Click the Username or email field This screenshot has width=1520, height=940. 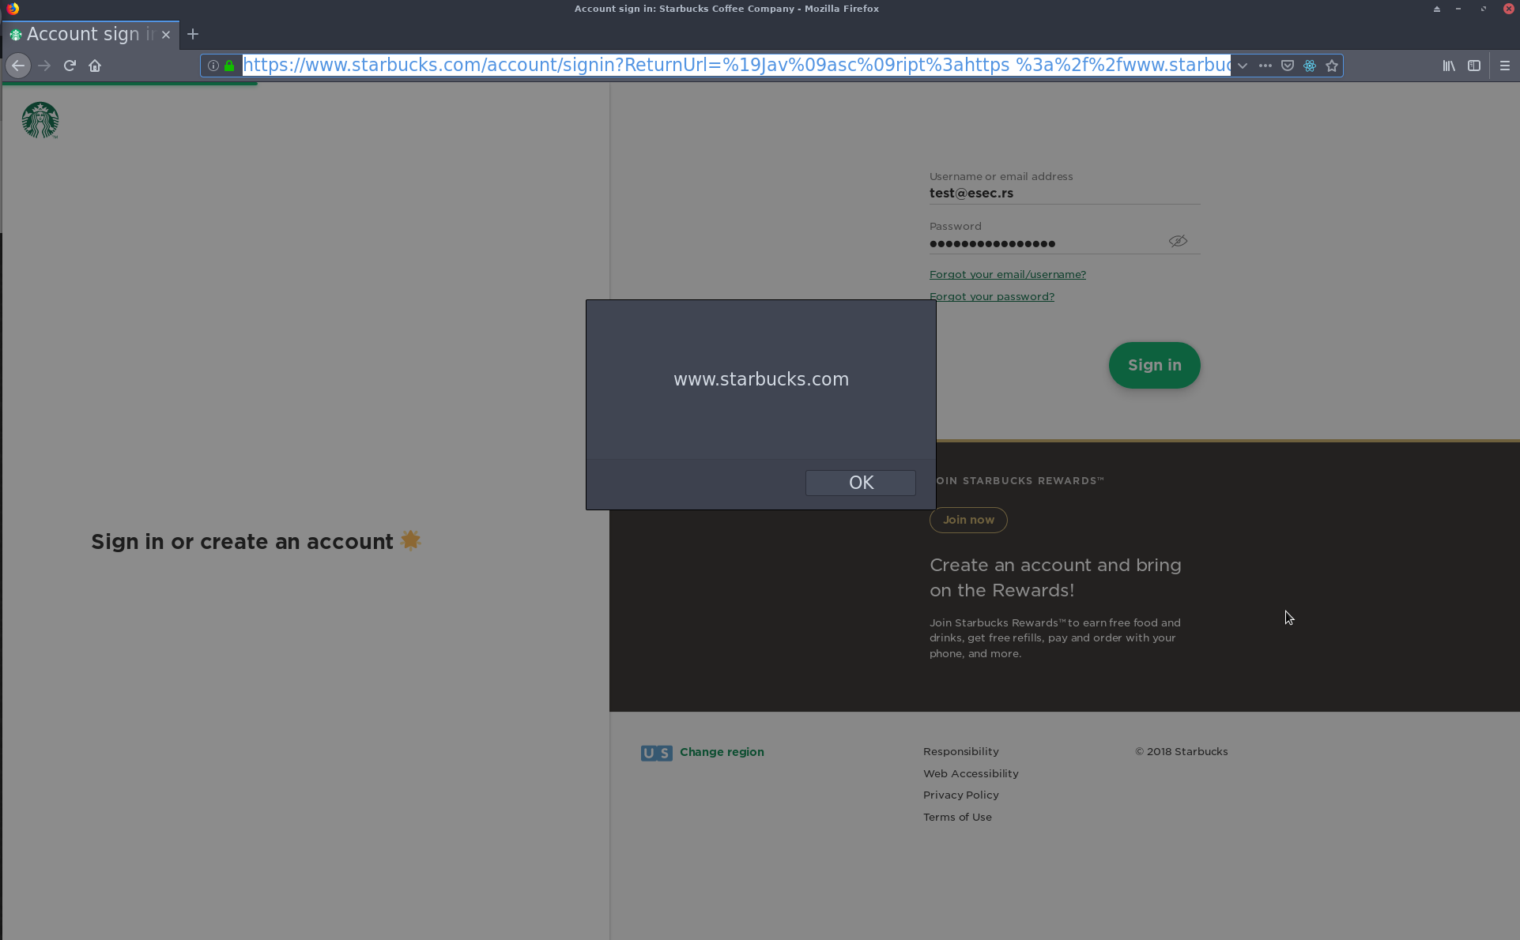pyautogui.click(x=1063, y=193)
